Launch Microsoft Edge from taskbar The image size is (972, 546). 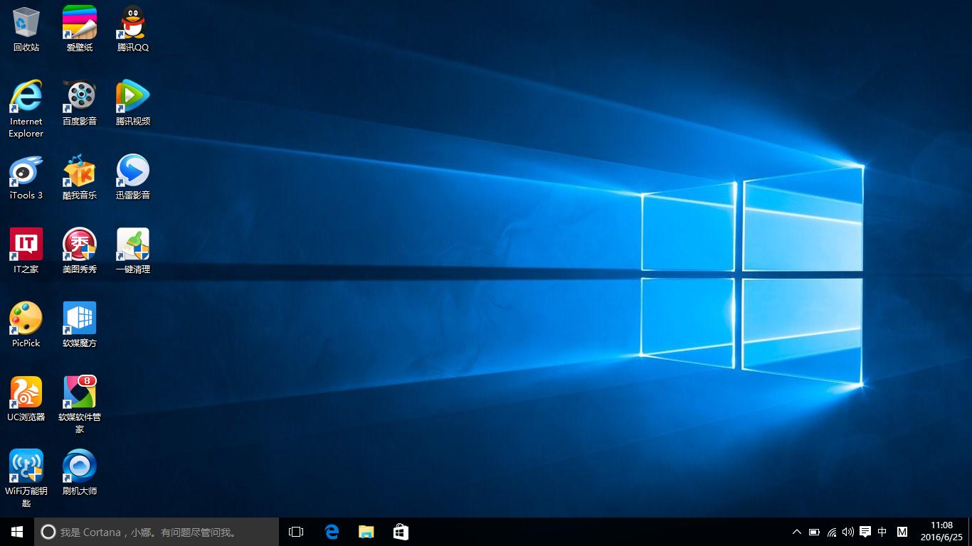tap(331, 531)
